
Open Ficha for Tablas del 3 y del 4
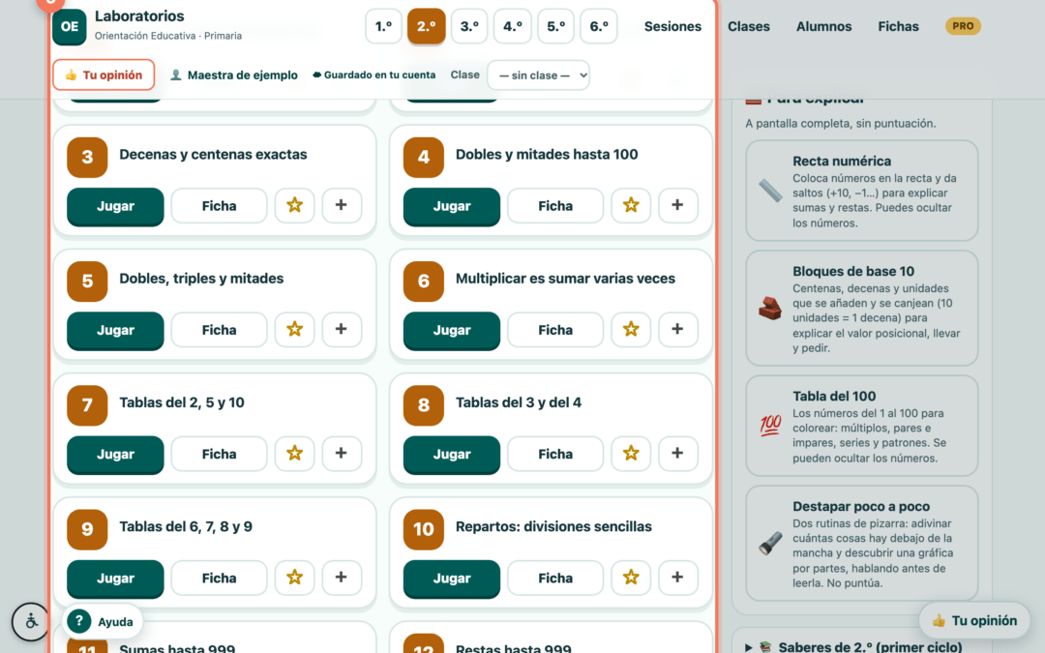point(555,454)
